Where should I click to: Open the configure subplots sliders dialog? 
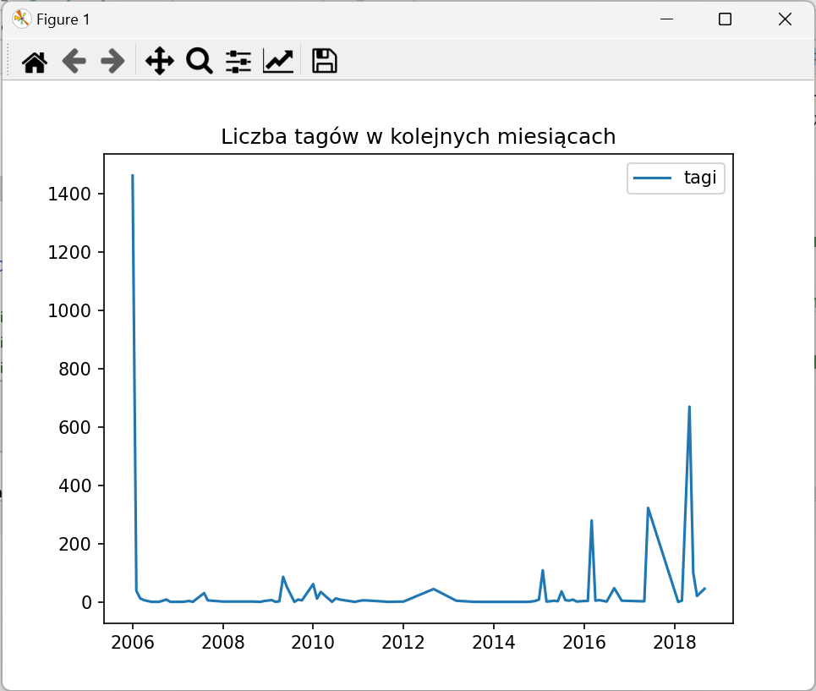[x=238, y=61]
